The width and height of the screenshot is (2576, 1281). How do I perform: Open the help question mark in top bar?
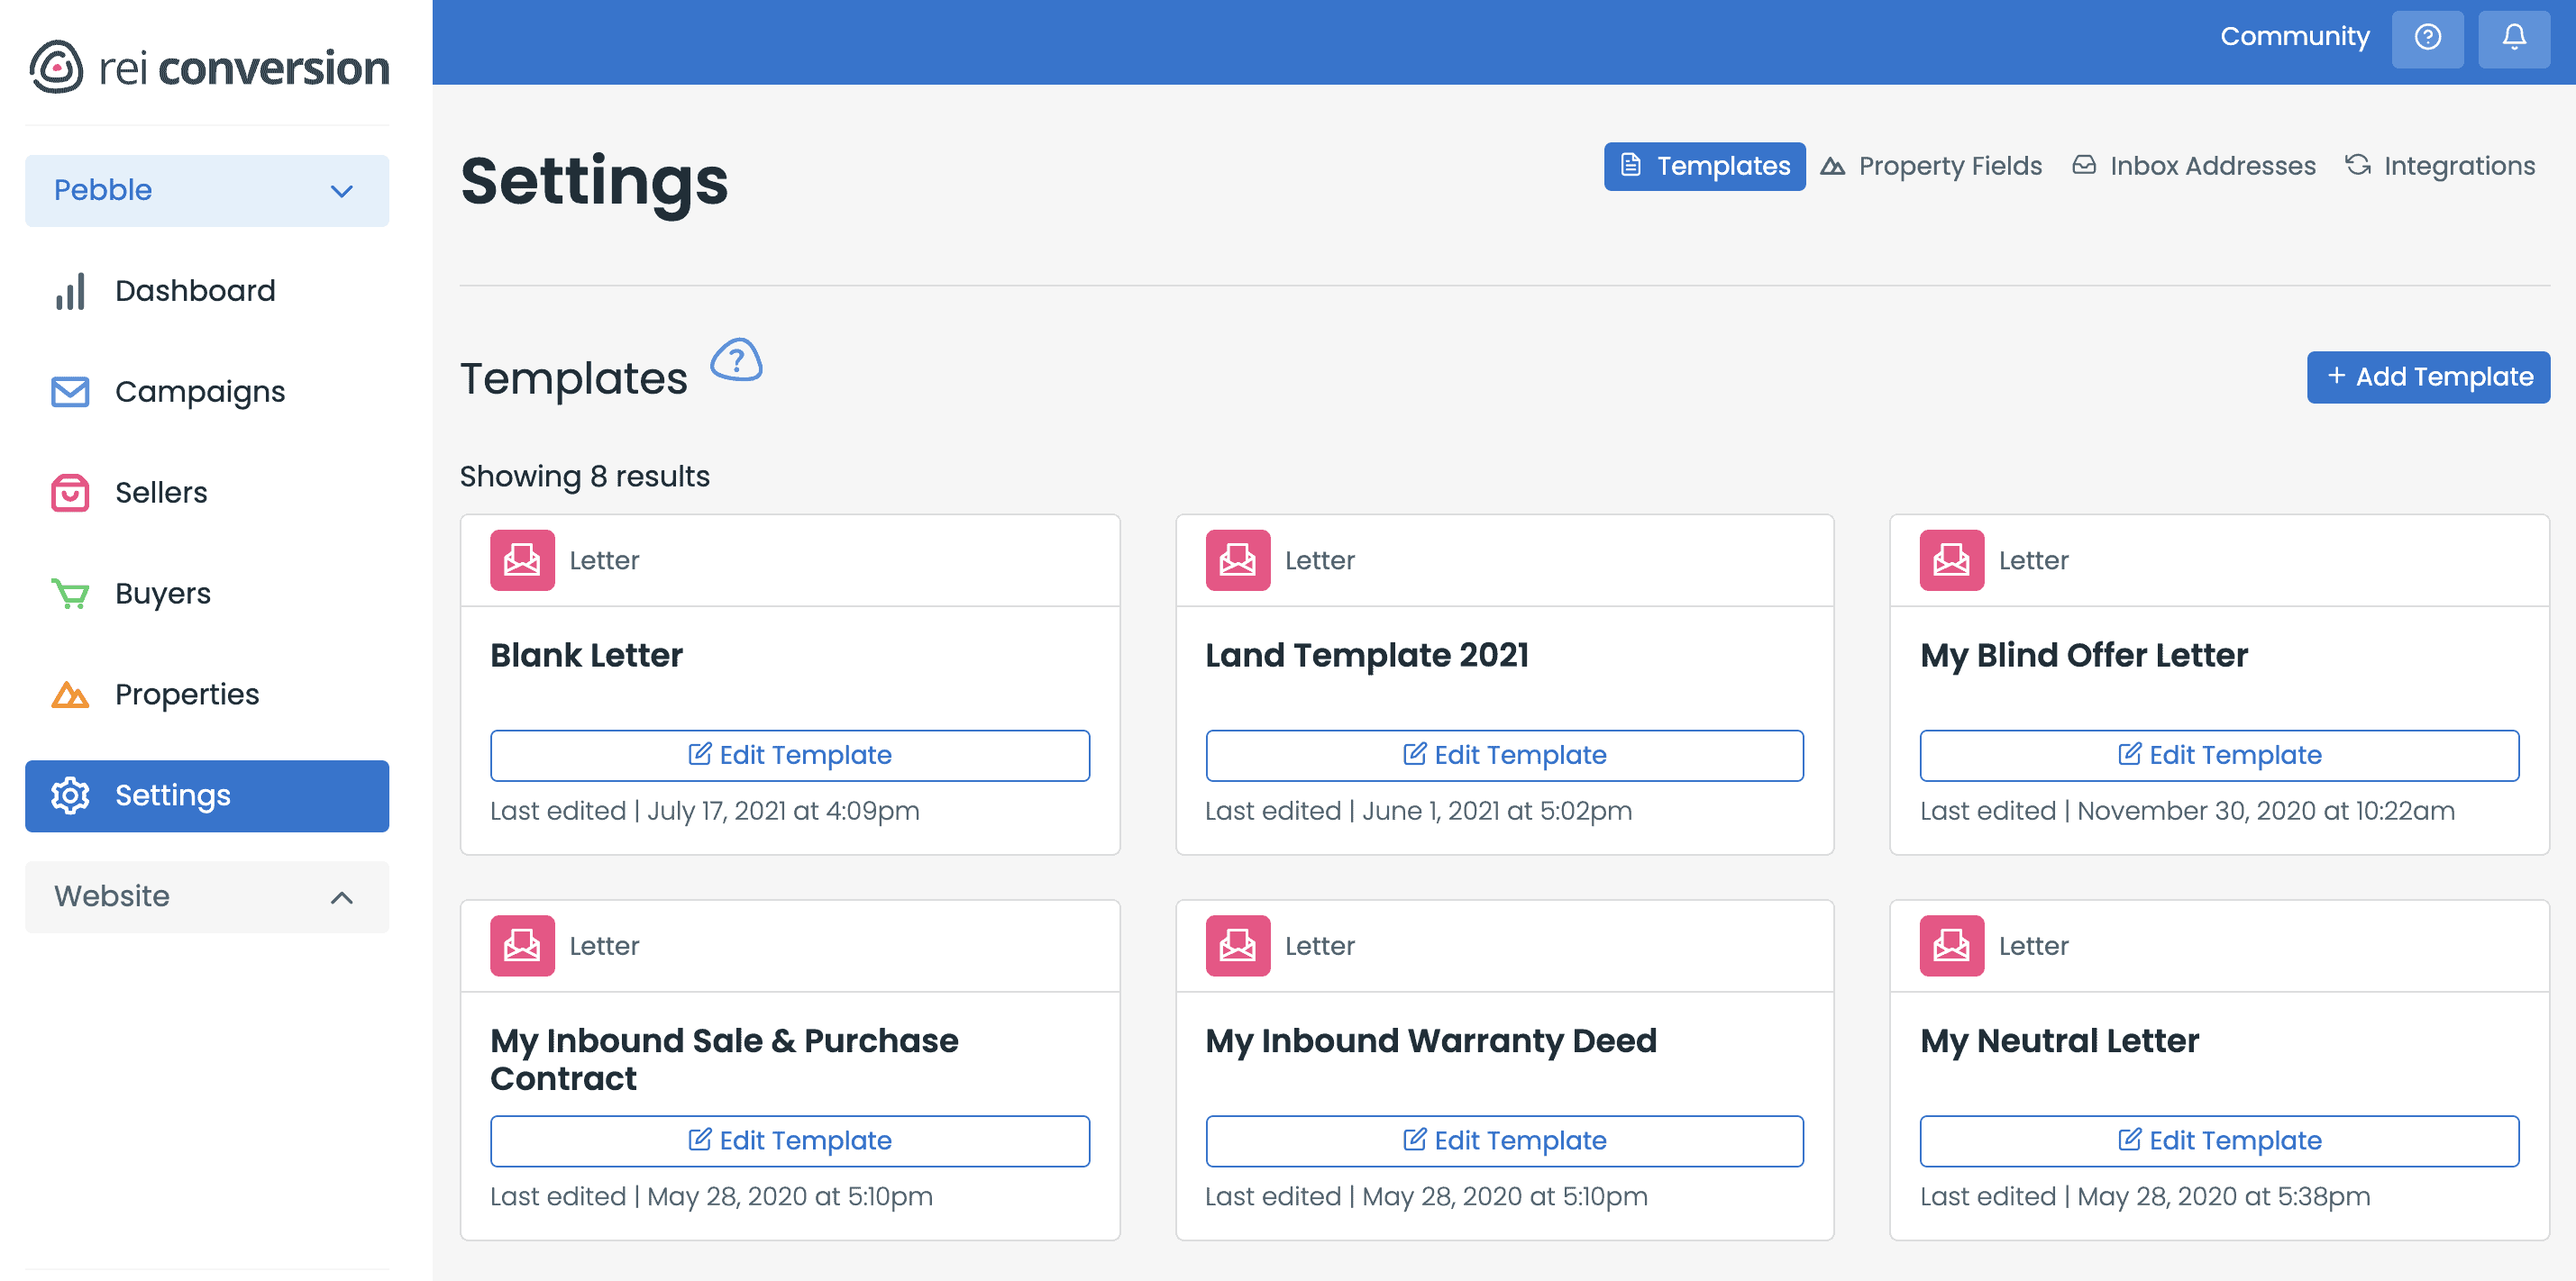pos(2427,38)
